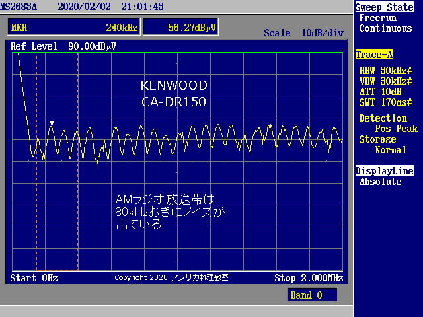Select the Normal storage value
This screenshot has height=317, width=423.
(x=391, y=150)
